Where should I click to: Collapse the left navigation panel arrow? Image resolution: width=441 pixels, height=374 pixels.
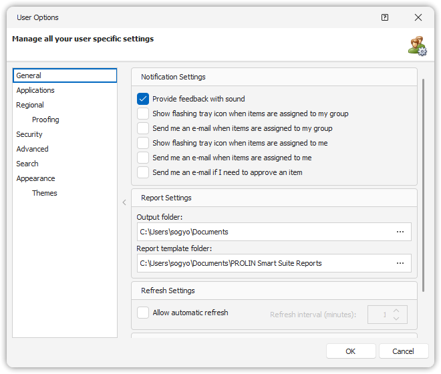coord(124,202)
